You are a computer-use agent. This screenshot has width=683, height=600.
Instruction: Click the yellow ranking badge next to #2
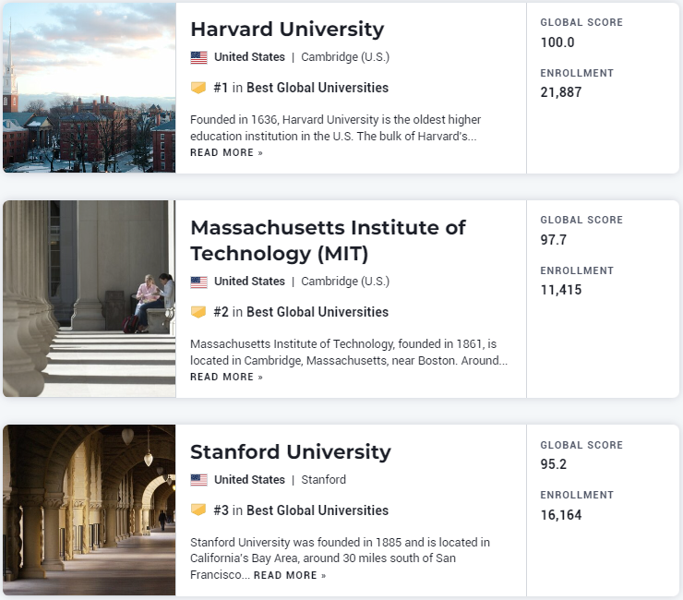198,312
